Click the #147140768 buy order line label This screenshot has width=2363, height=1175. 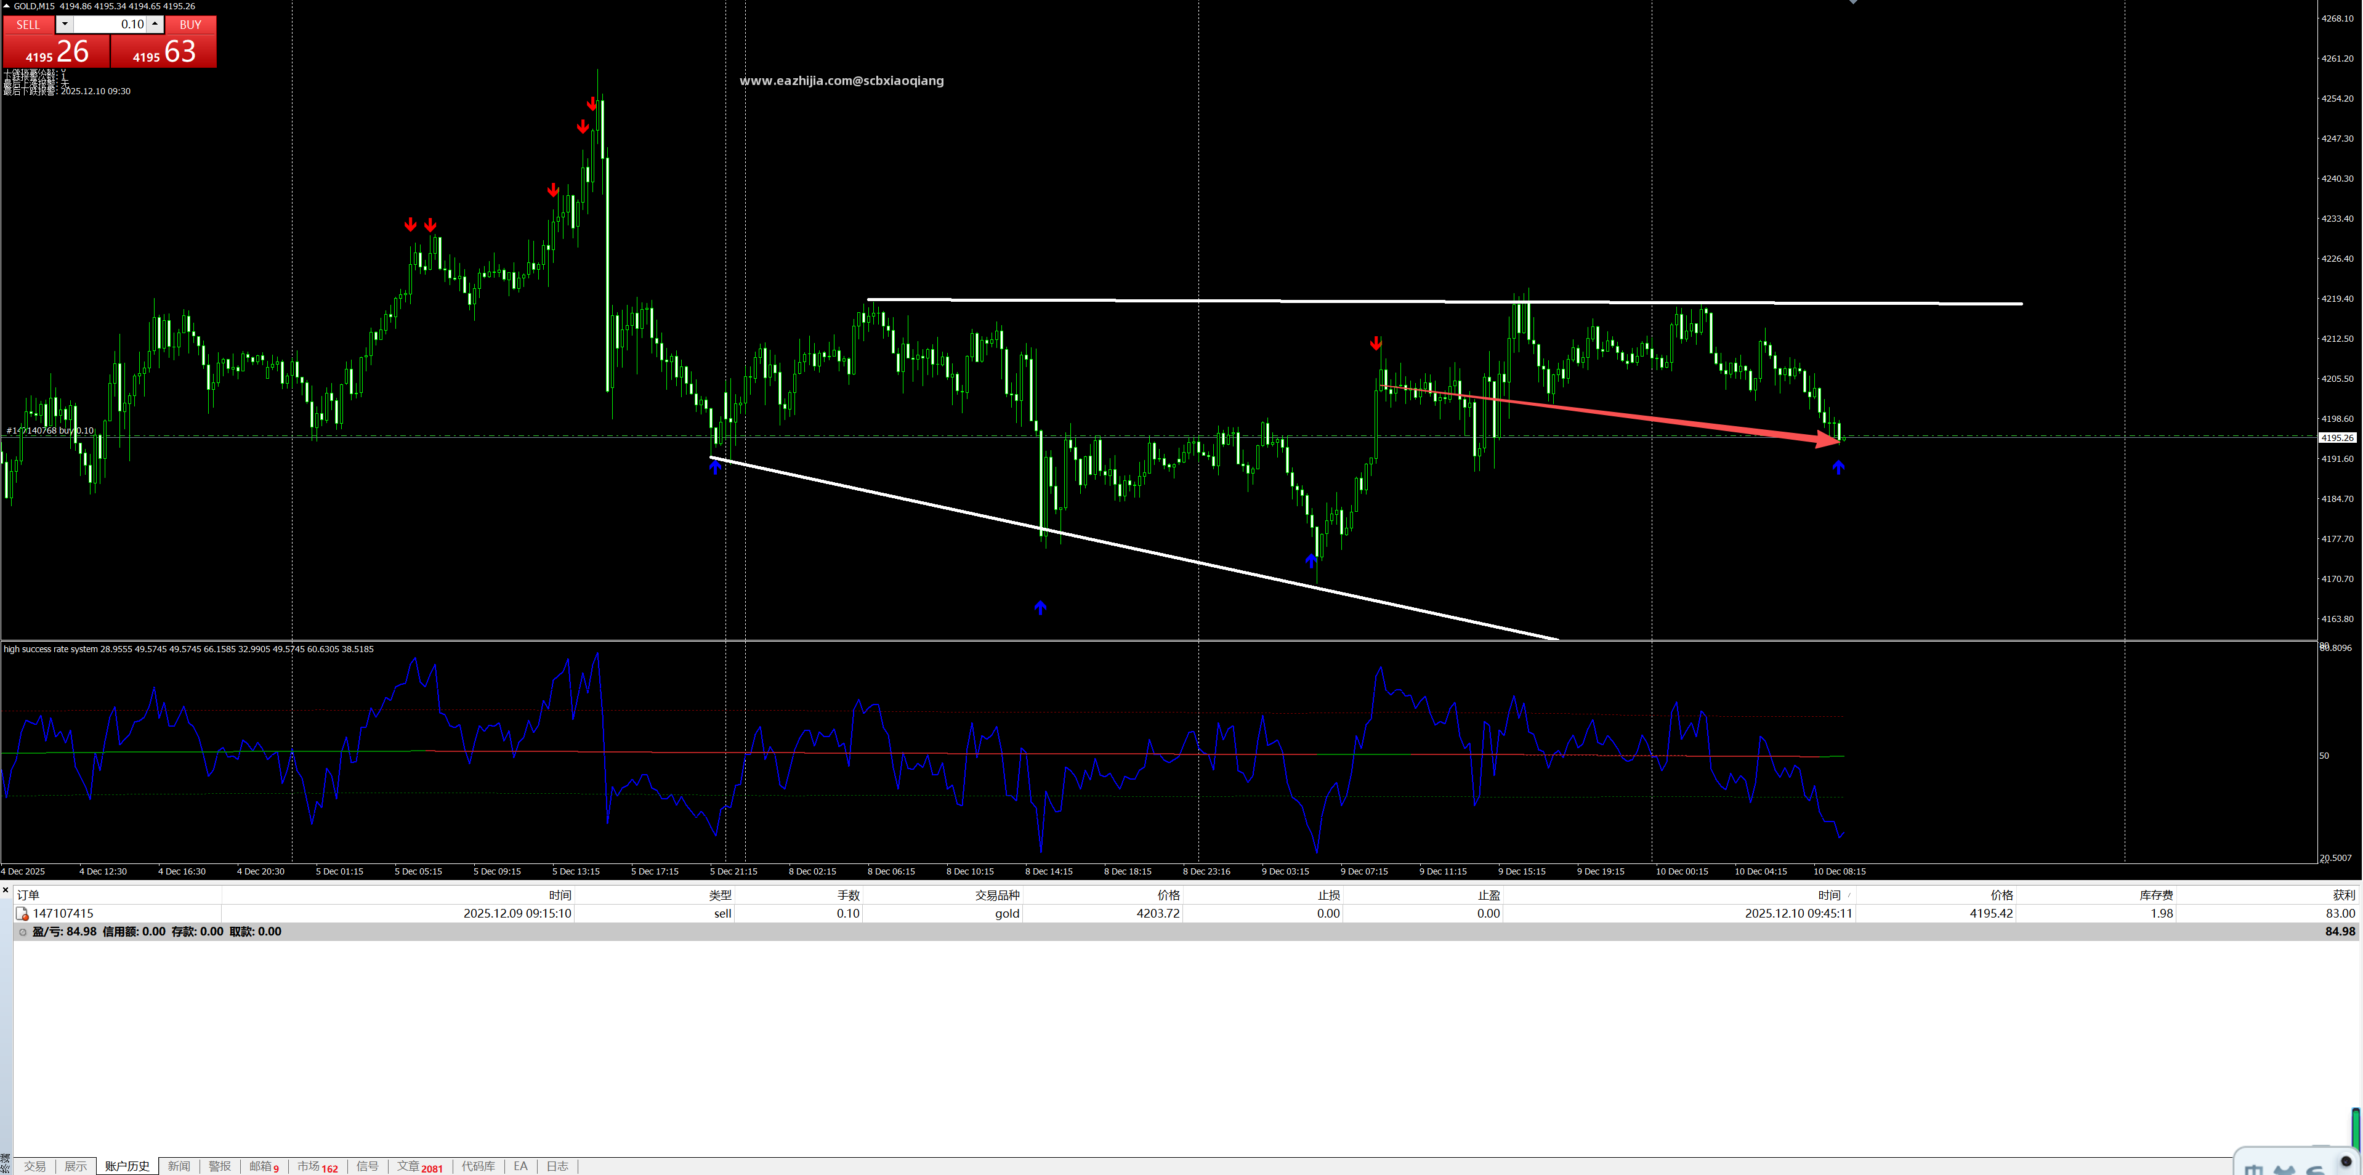tap(50, 430)
